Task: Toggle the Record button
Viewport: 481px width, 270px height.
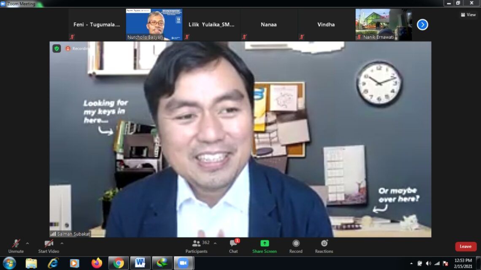Action: pyautogui.click(x=296, y=246)
